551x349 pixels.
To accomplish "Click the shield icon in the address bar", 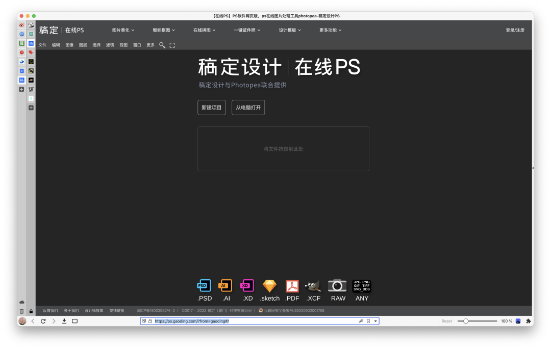I will (x=144, y=321).
